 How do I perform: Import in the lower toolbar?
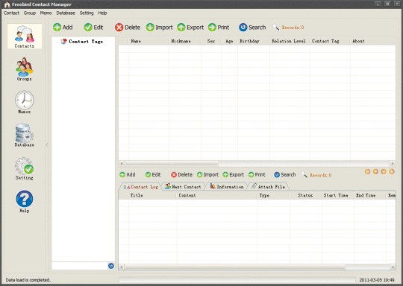207,175
